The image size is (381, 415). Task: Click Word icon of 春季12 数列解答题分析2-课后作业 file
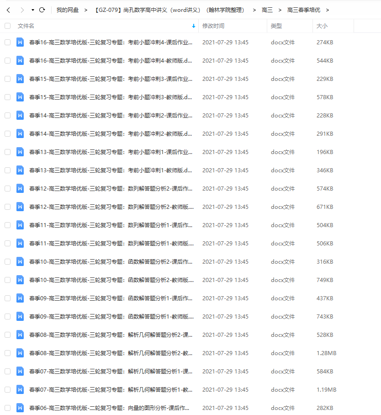[20, 188]
